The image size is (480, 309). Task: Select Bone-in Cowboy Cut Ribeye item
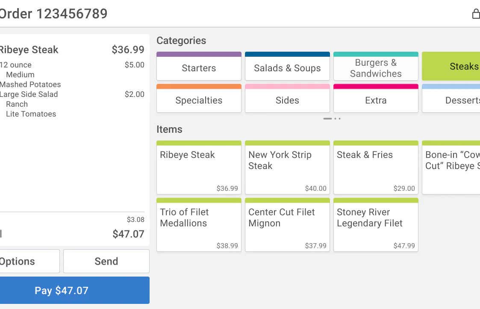coord(451,167)
